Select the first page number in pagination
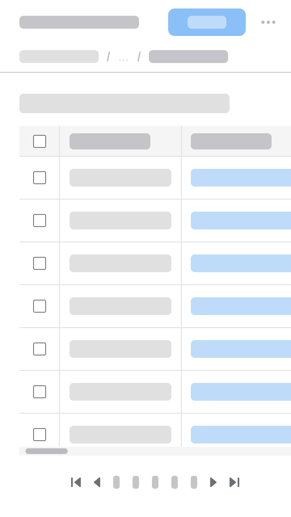The image size is (291, 517). click(x=116, y=482)
